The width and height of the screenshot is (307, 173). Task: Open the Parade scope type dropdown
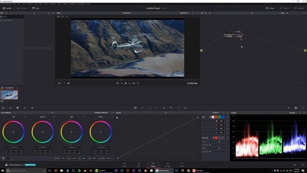[x=293, y=113]
